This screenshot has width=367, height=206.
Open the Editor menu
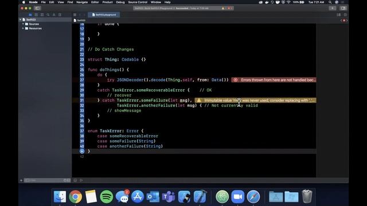pyautogui.click(x=95, y=2)
